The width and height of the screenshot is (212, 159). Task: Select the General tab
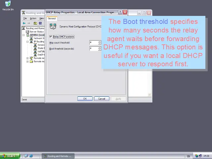(52, 19)
